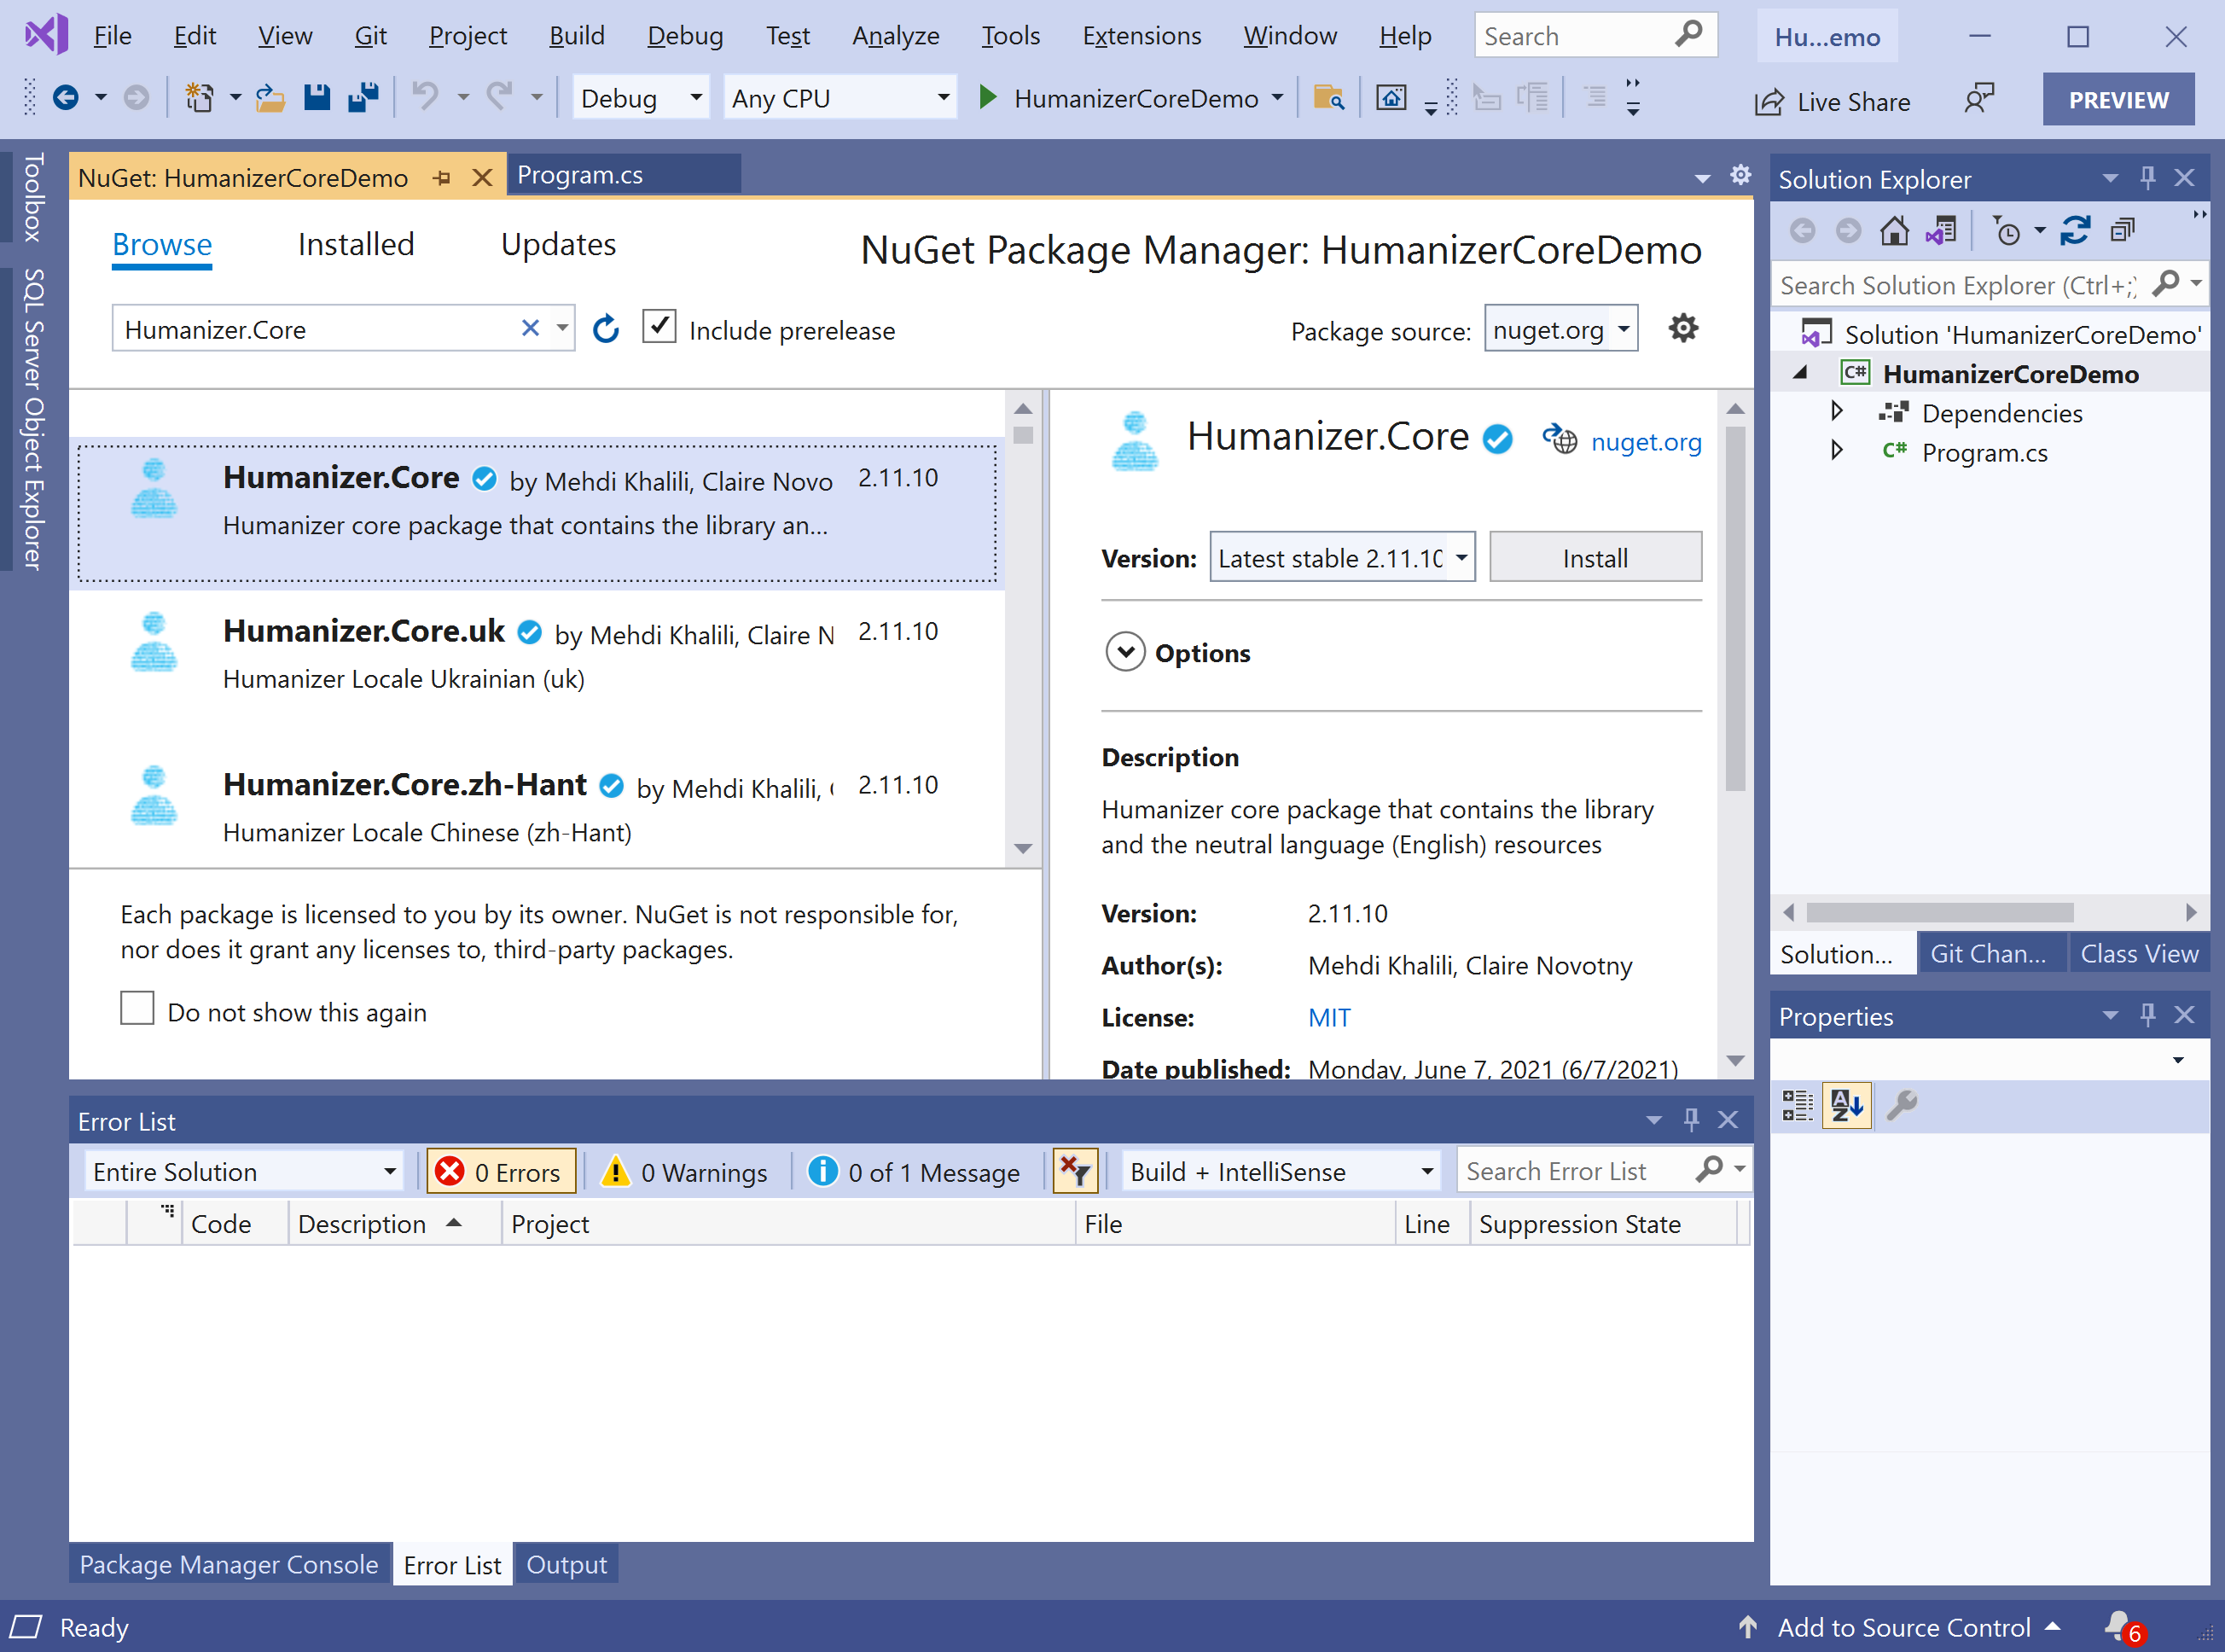Toggle the 0 Errors filter button
Image resolution: width=2225 pixels, height=1652 pixels.
(502, 1171)
